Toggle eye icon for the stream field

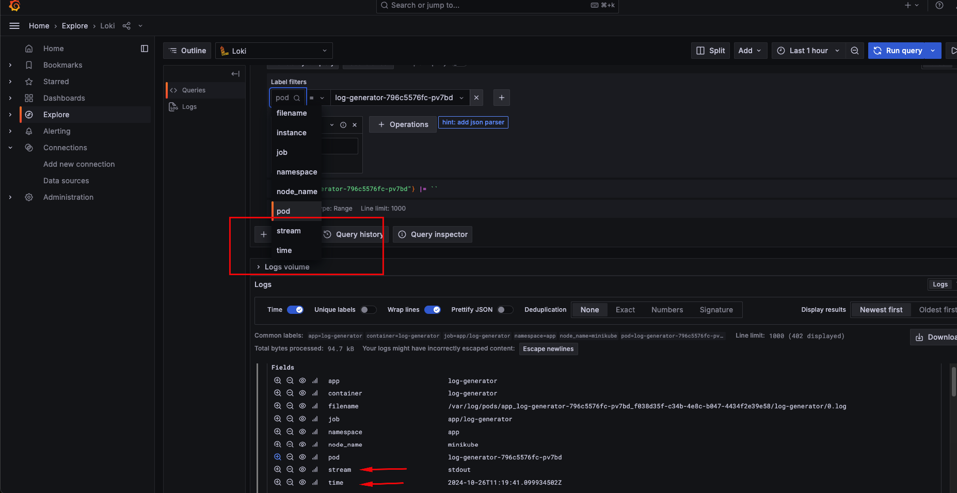click(x=302, y=469)
